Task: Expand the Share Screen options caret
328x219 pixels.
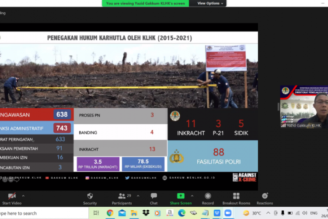Action: [x=192, y=196]
